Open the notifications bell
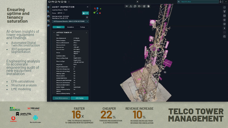Screen dimensions: 228x128 (x=221, y=2)
